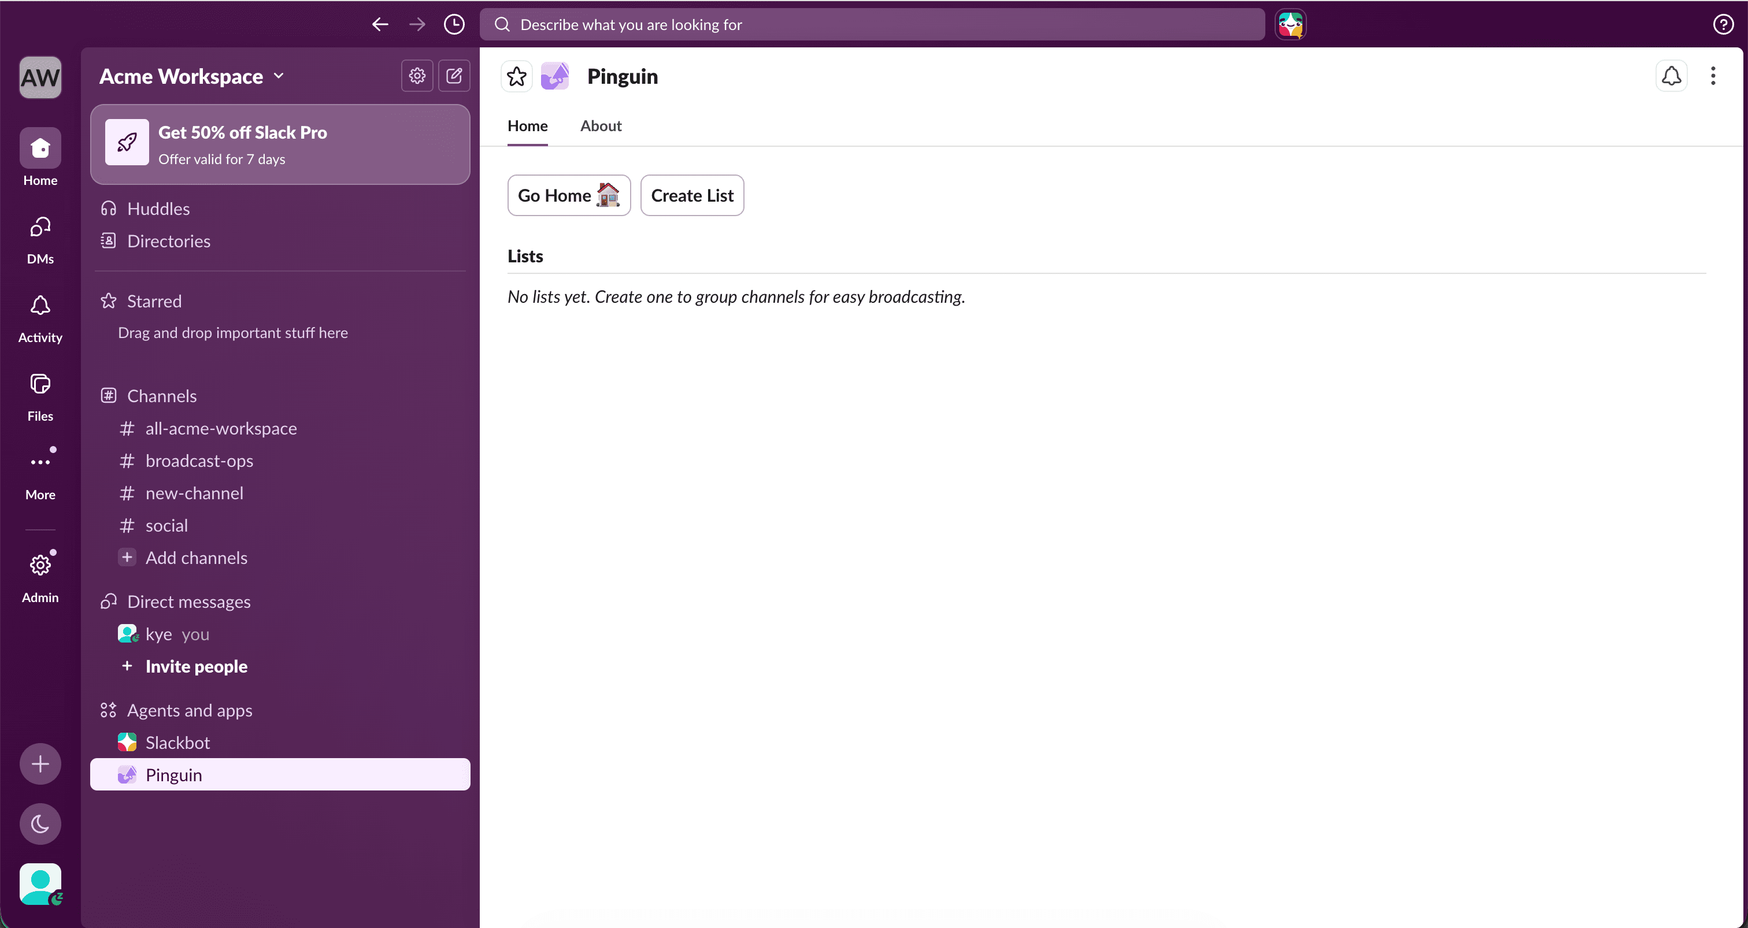The image size is (1748, 928).
Task: Open the social channel
Action: [x=280, y=525]
